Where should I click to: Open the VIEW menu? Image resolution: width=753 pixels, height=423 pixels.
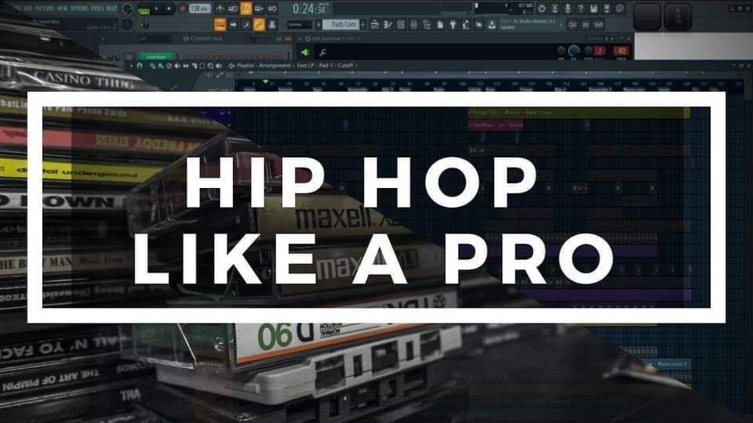click(63, 8)
